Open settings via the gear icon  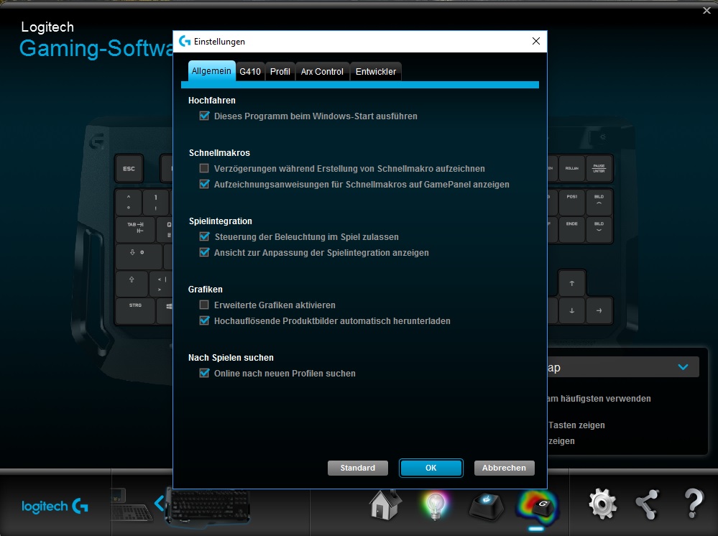[602, 504]
